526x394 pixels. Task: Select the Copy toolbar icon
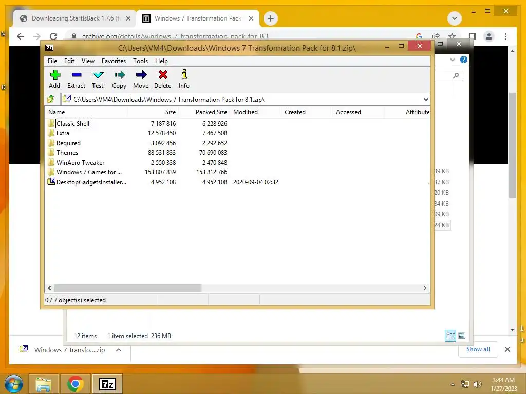[119, 79]
